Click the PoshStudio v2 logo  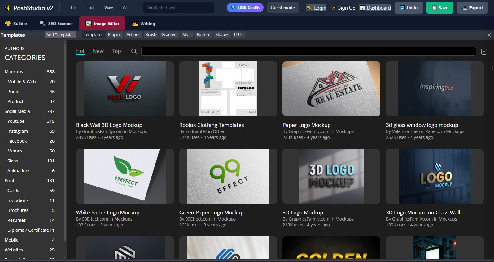coord(29,8)
